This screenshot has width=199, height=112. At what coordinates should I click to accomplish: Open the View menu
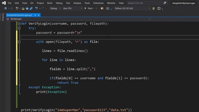pyautogui.click(x=25, y=3)
